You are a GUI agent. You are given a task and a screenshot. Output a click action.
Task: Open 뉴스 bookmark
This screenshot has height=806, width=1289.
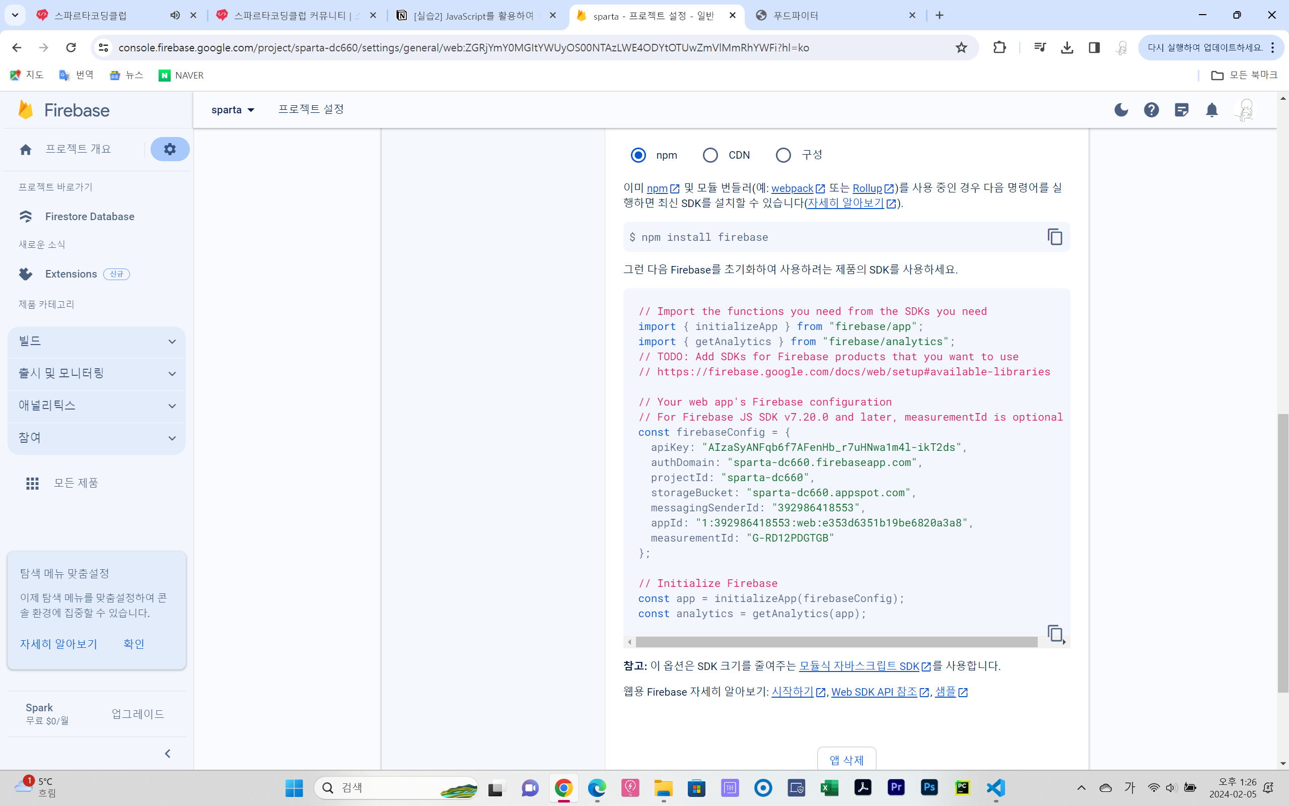(126, 75)
